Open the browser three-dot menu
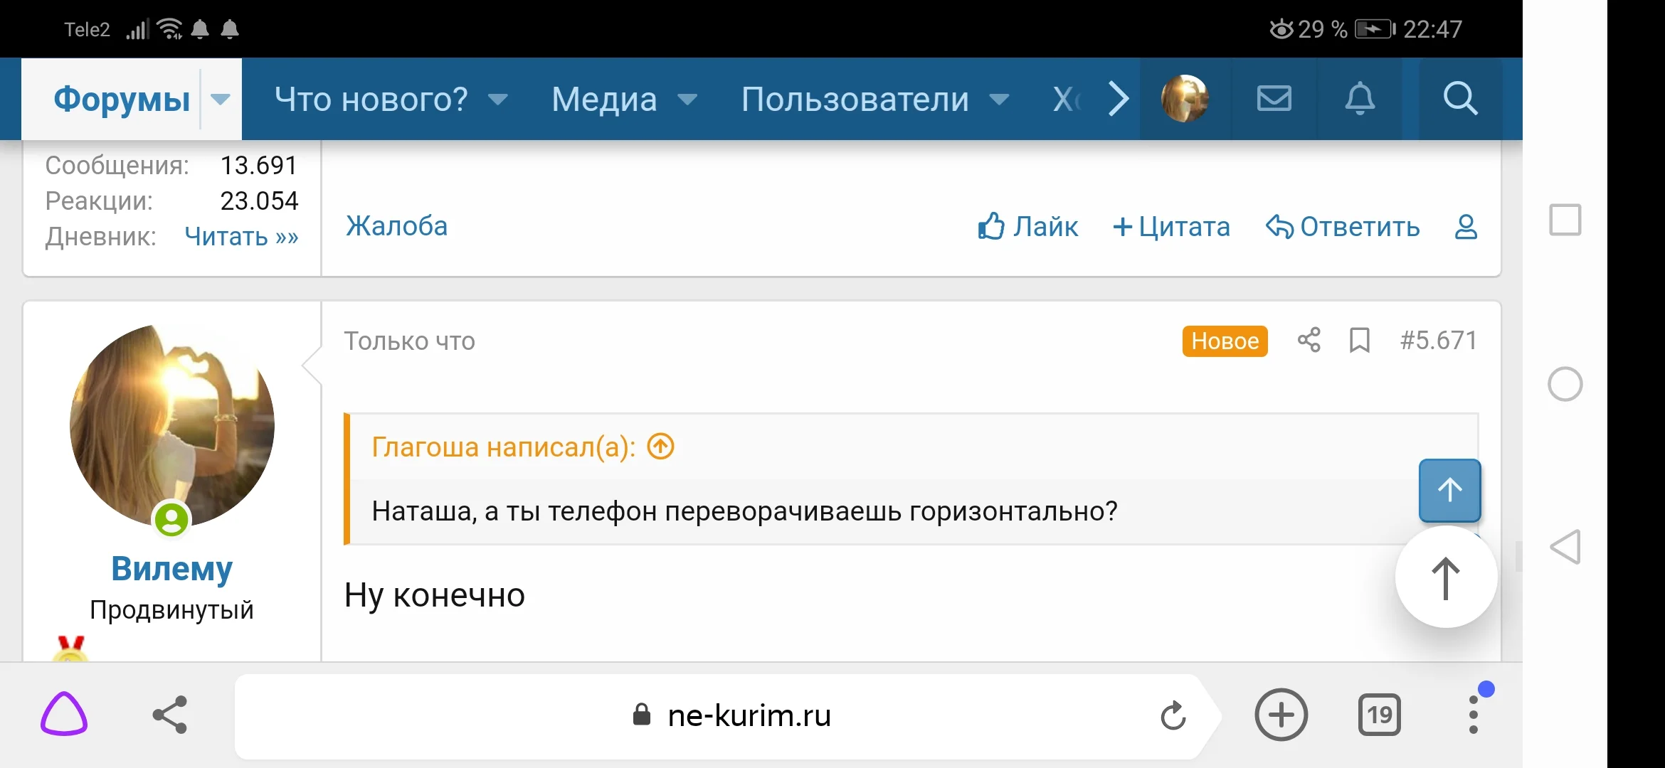Viewport: 1665px width, 768px height. (x=1473, y=715)
